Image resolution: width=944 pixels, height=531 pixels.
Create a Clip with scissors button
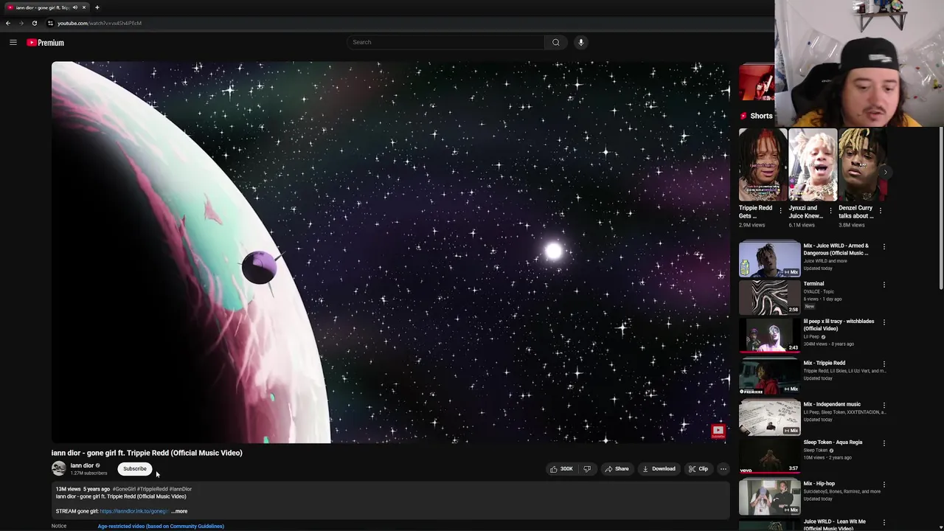coord(698,469)
